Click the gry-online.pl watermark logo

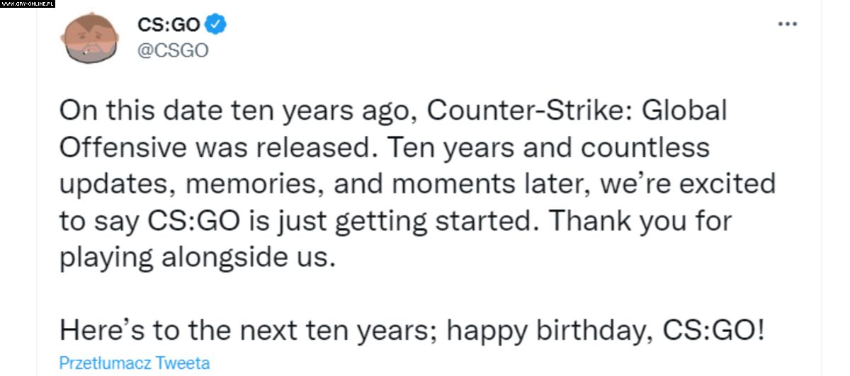coord(28,4)
